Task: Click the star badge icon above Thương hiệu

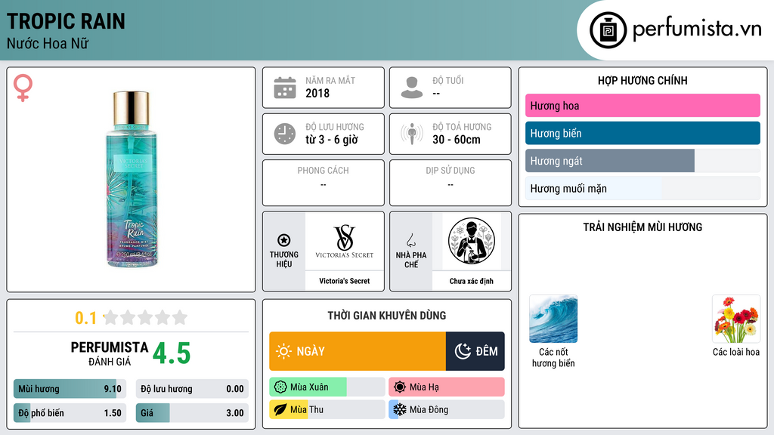Action: [x=284, y=240]
